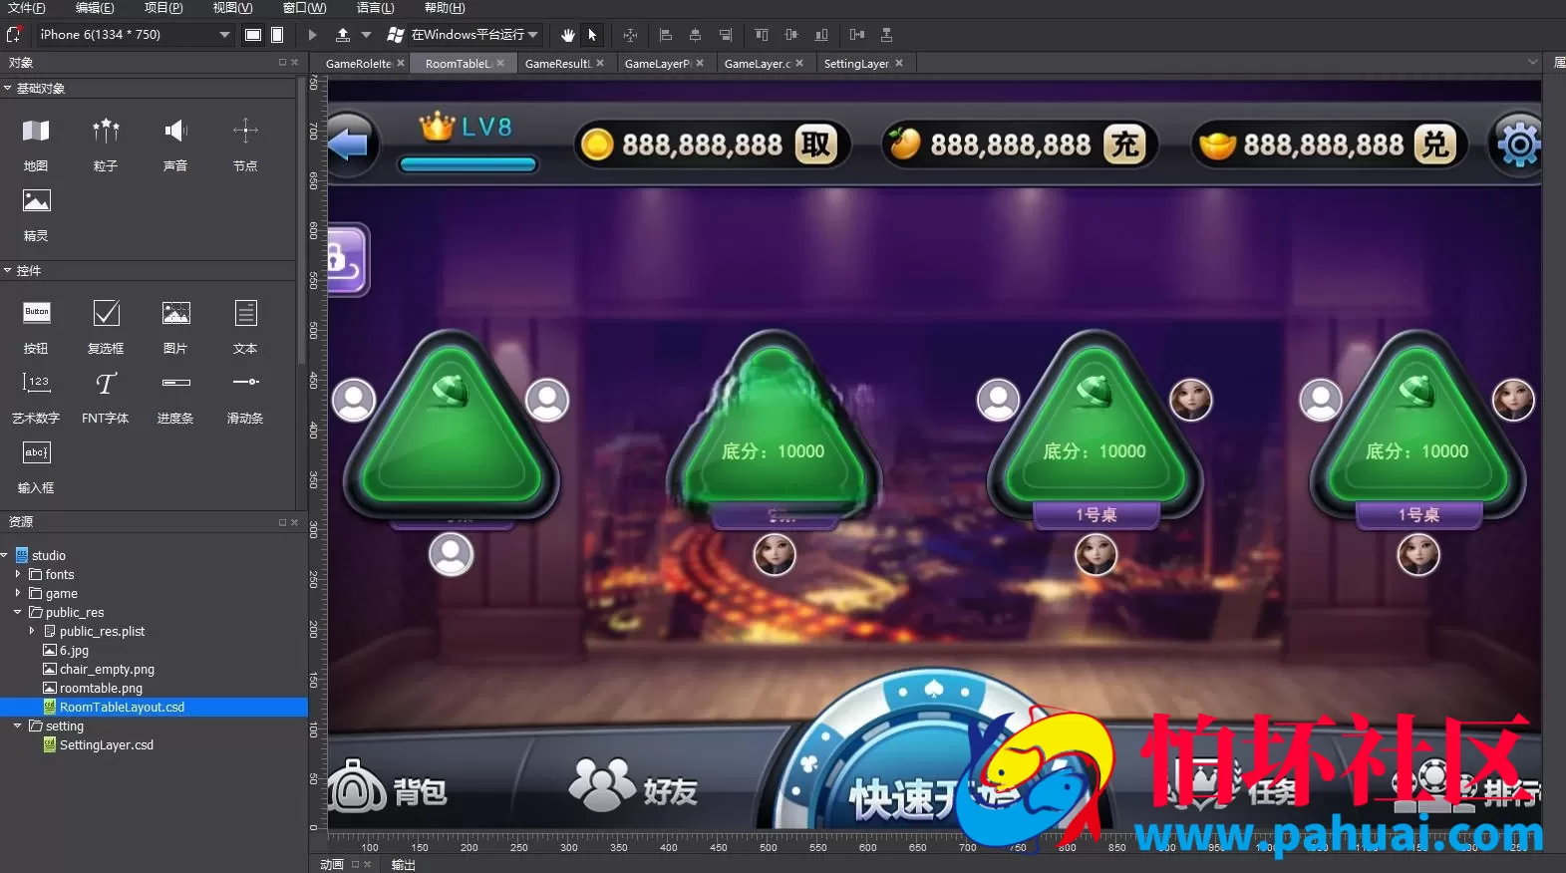This screenshot has width=1566, height=873.
Task: Select the hand pan tool
Action: point(568,35)
